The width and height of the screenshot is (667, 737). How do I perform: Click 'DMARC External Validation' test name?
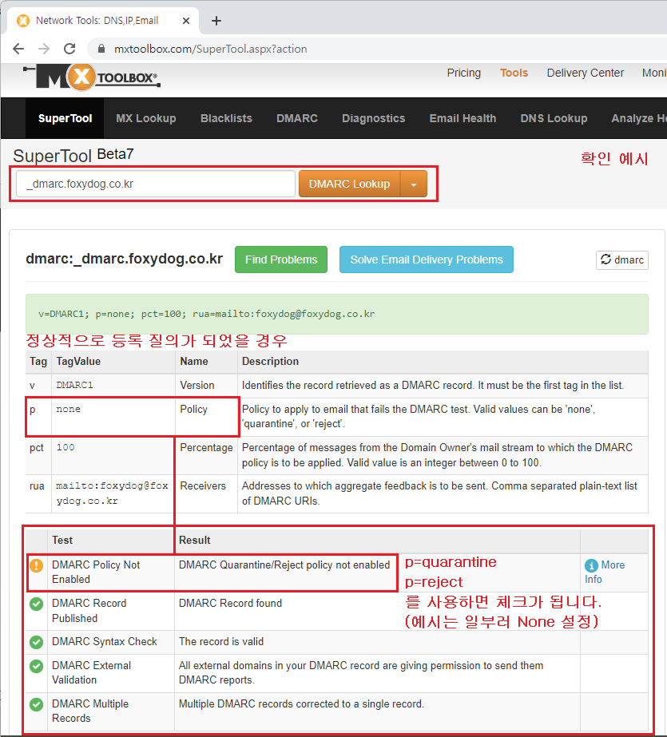92,672
